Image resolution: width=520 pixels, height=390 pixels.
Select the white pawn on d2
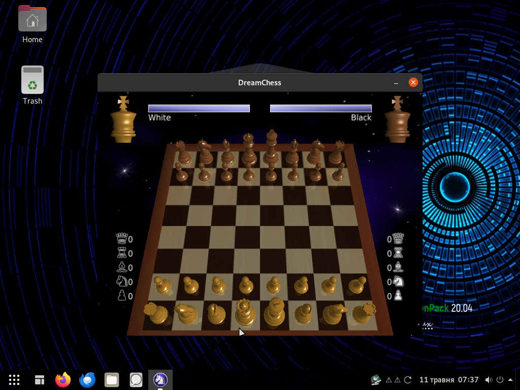[x=246, y=285]
